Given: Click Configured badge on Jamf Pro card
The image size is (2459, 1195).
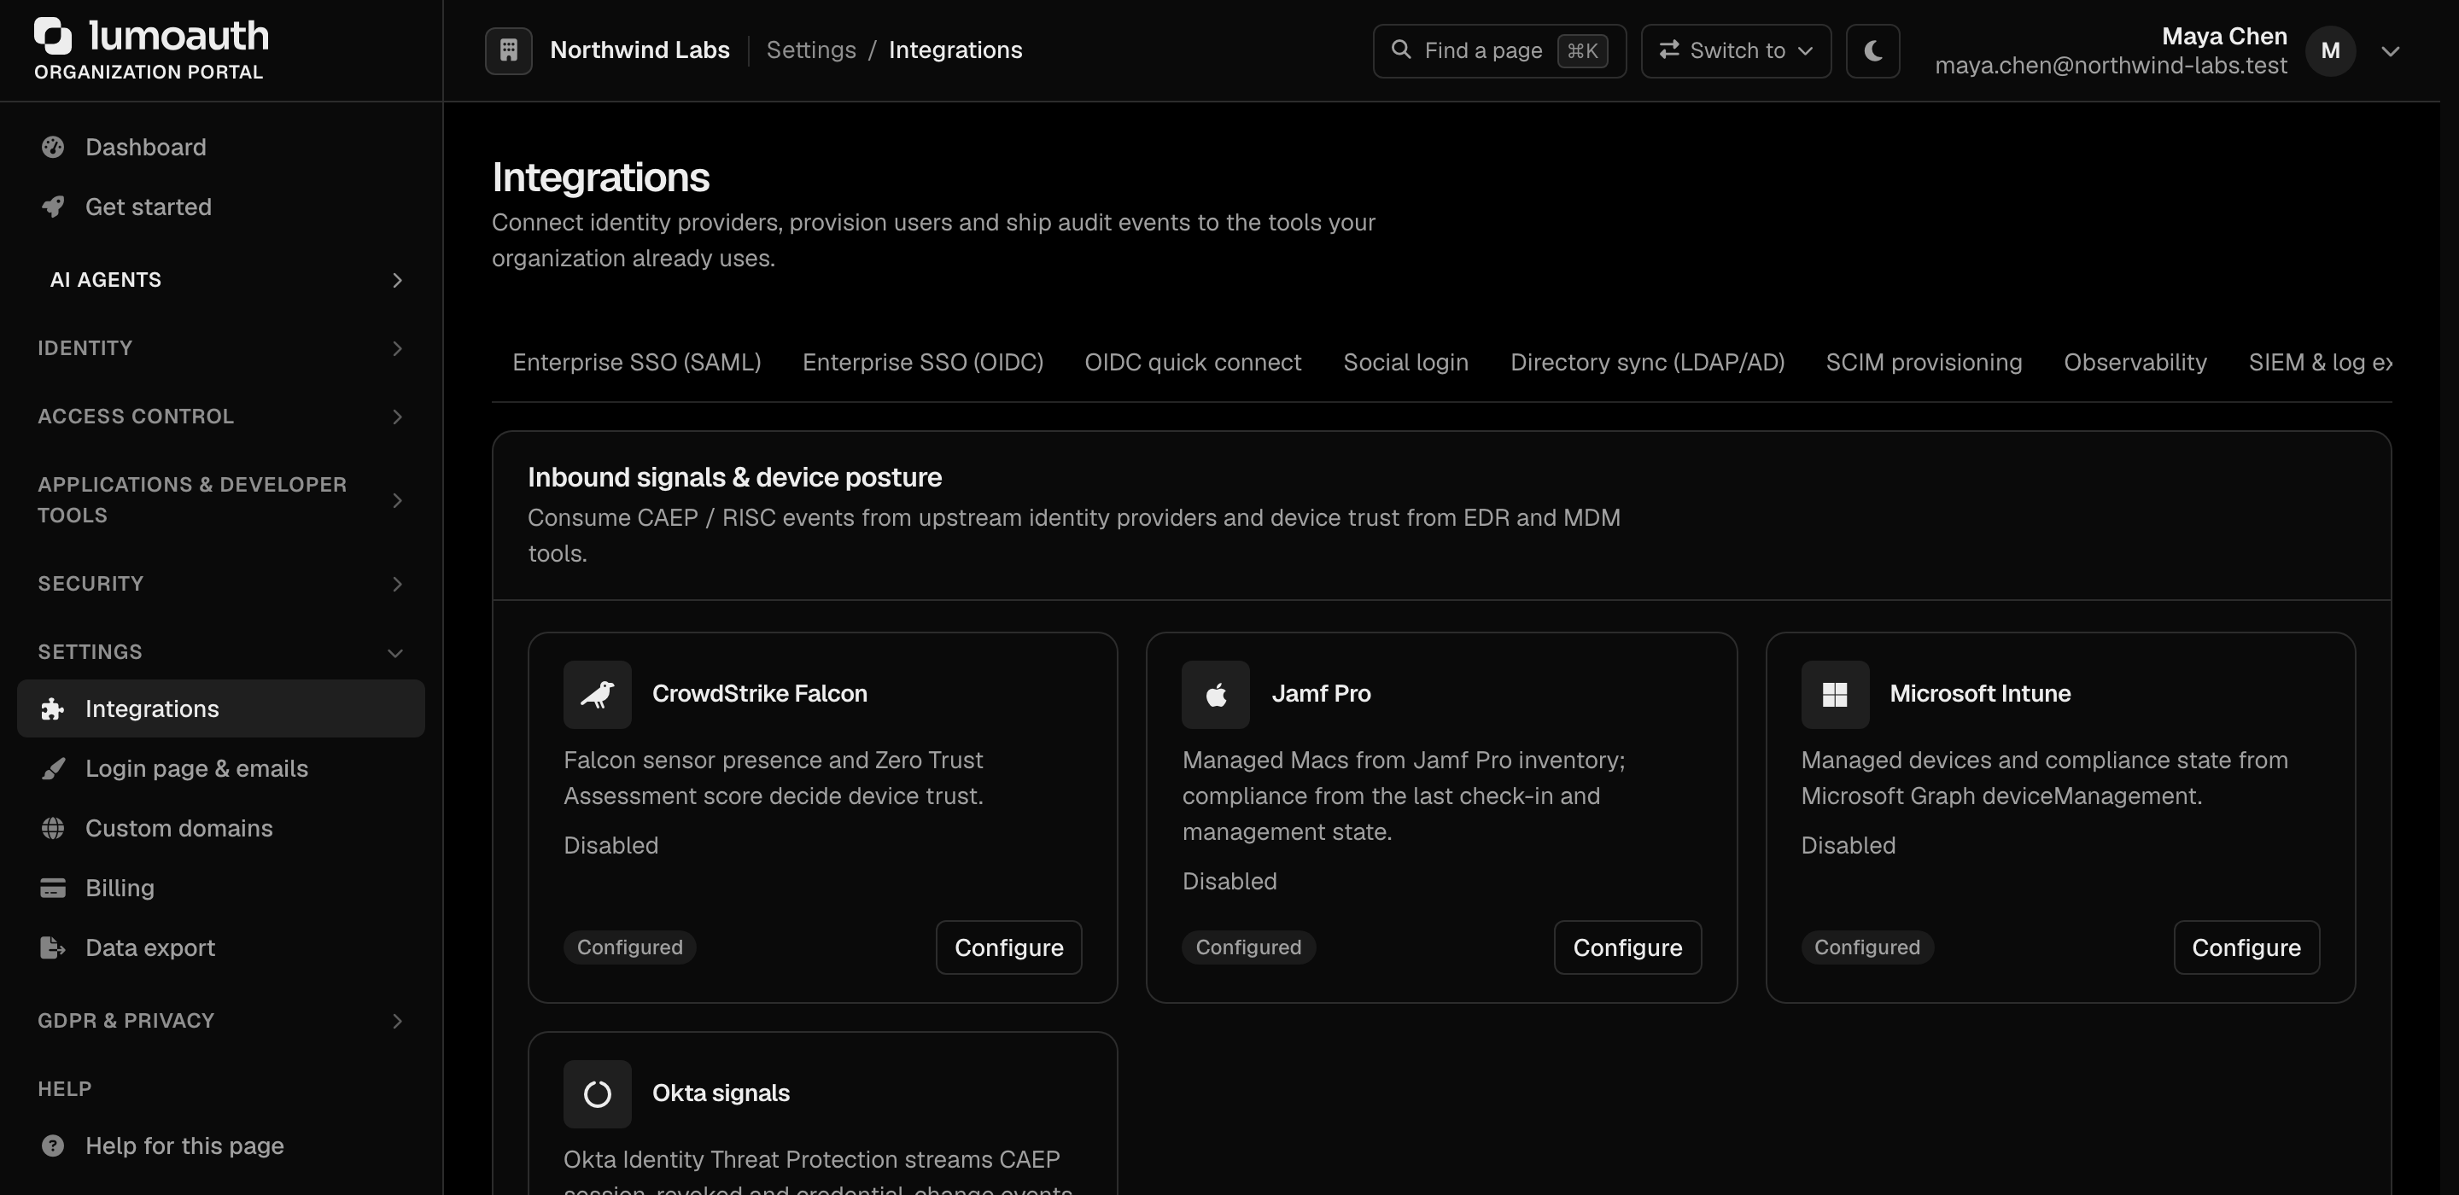Looking at the screenshot, I should (x=1247, y=947).
